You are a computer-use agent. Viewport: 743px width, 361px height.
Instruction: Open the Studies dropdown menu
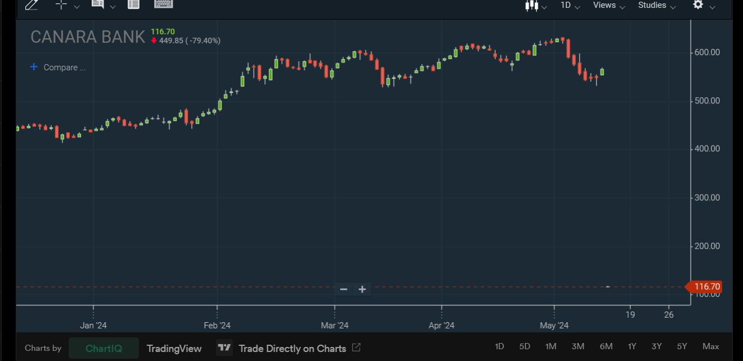pos(656,5)
